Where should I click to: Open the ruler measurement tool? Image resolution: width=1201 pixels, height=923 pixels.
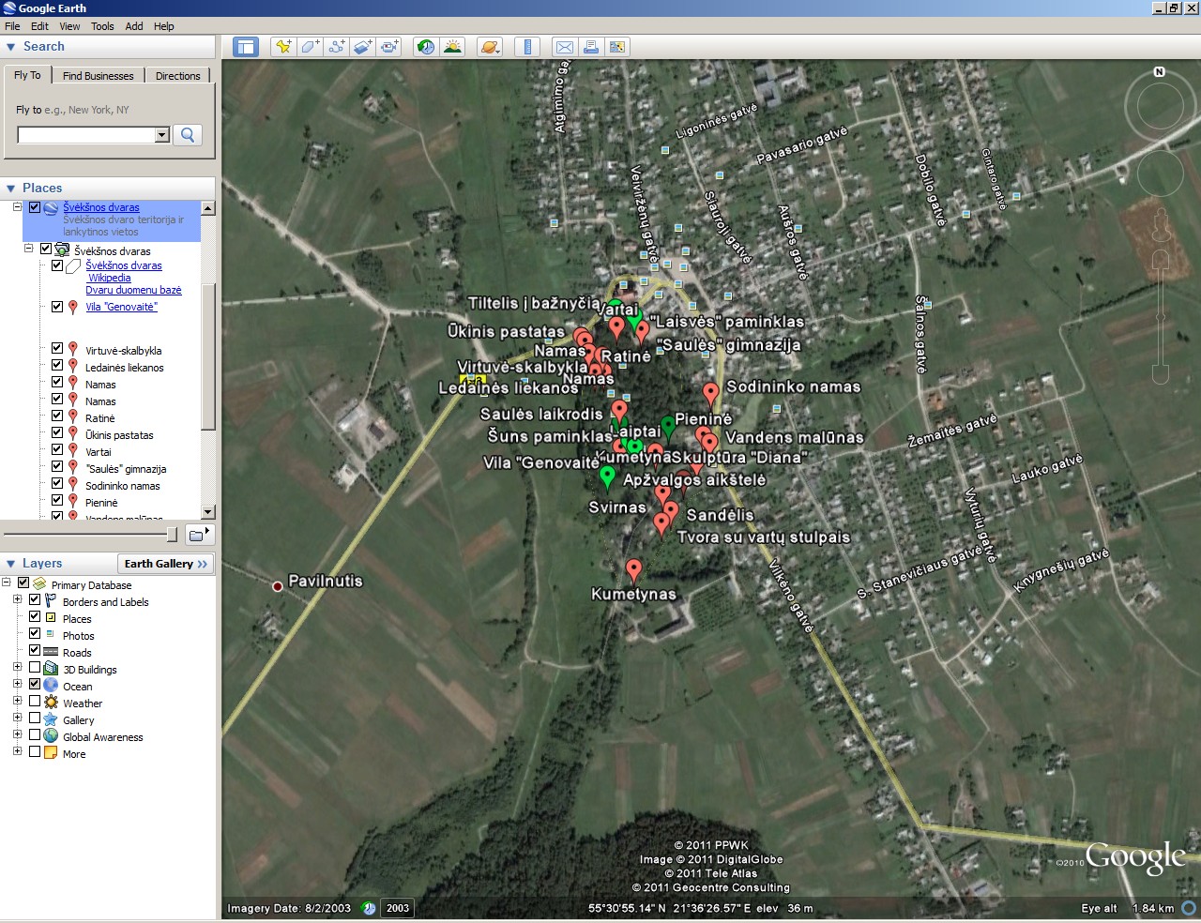(x=527, y=47)
